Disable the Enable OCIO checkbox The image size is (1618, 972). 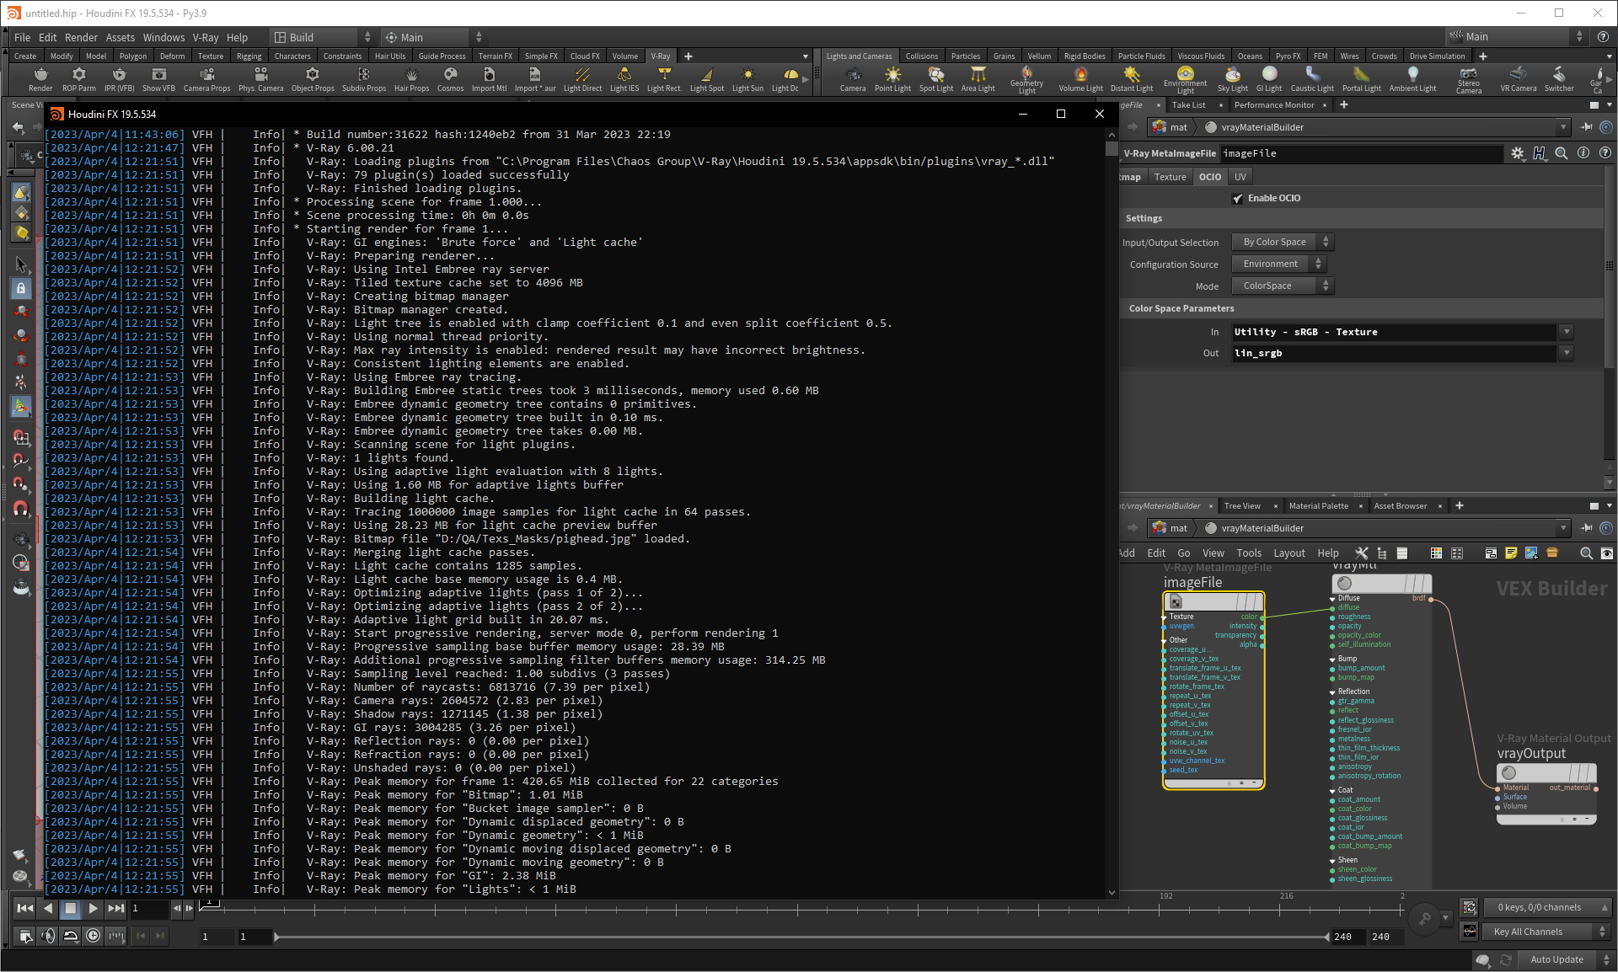[x=1238, y=199]
